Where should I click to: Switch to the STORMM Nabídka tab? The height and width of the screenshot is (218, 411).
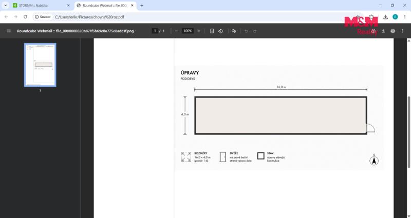coord(41,5)
